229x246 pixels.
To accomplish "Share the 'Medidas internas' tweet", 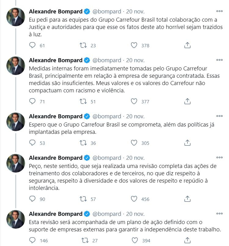I will (188, 101).
